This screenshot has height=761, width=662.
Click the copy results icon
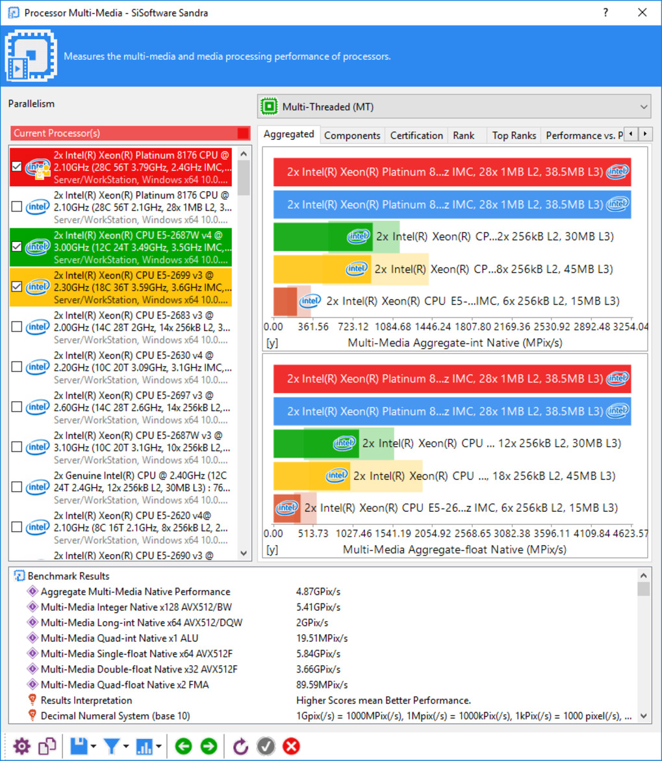click(47, 747)
